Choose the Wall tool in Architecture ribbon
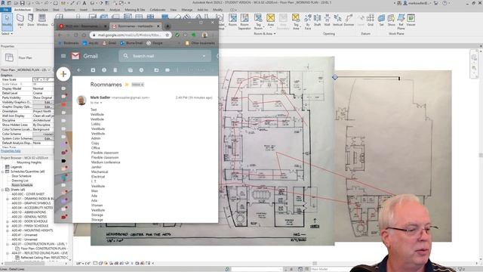The height and width of the screenshot is (272, 483). tap(20, 20)
